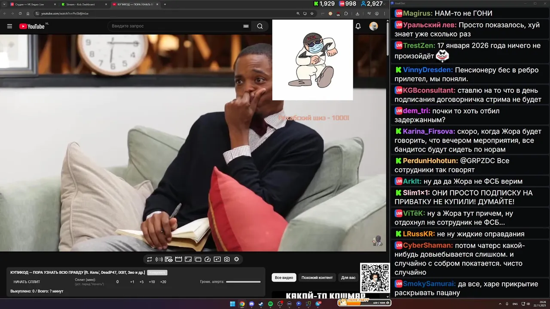This screenshot has height=309, width=550.
Task: Click the Копировать button next to title
Action: tap(157, 273)
